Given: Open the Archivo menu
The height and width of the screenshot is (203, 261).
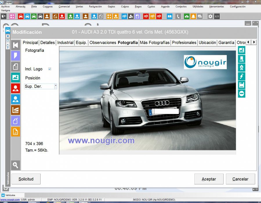Looking at the screenshot, I should [x=5, y=6].
